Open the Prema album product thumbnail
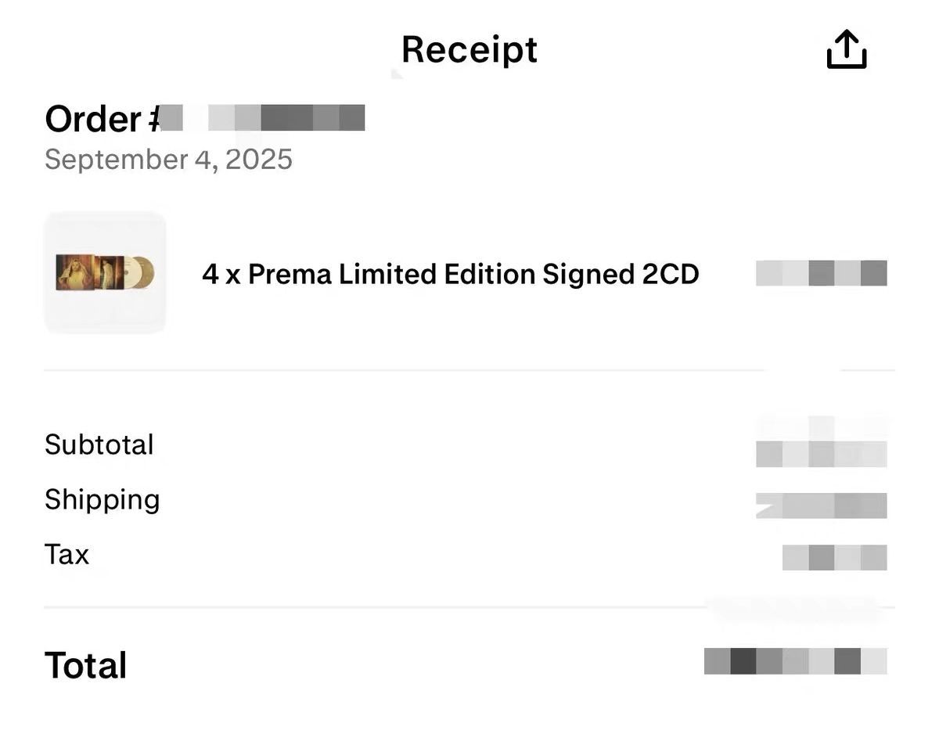 click(x=105, y=272)
